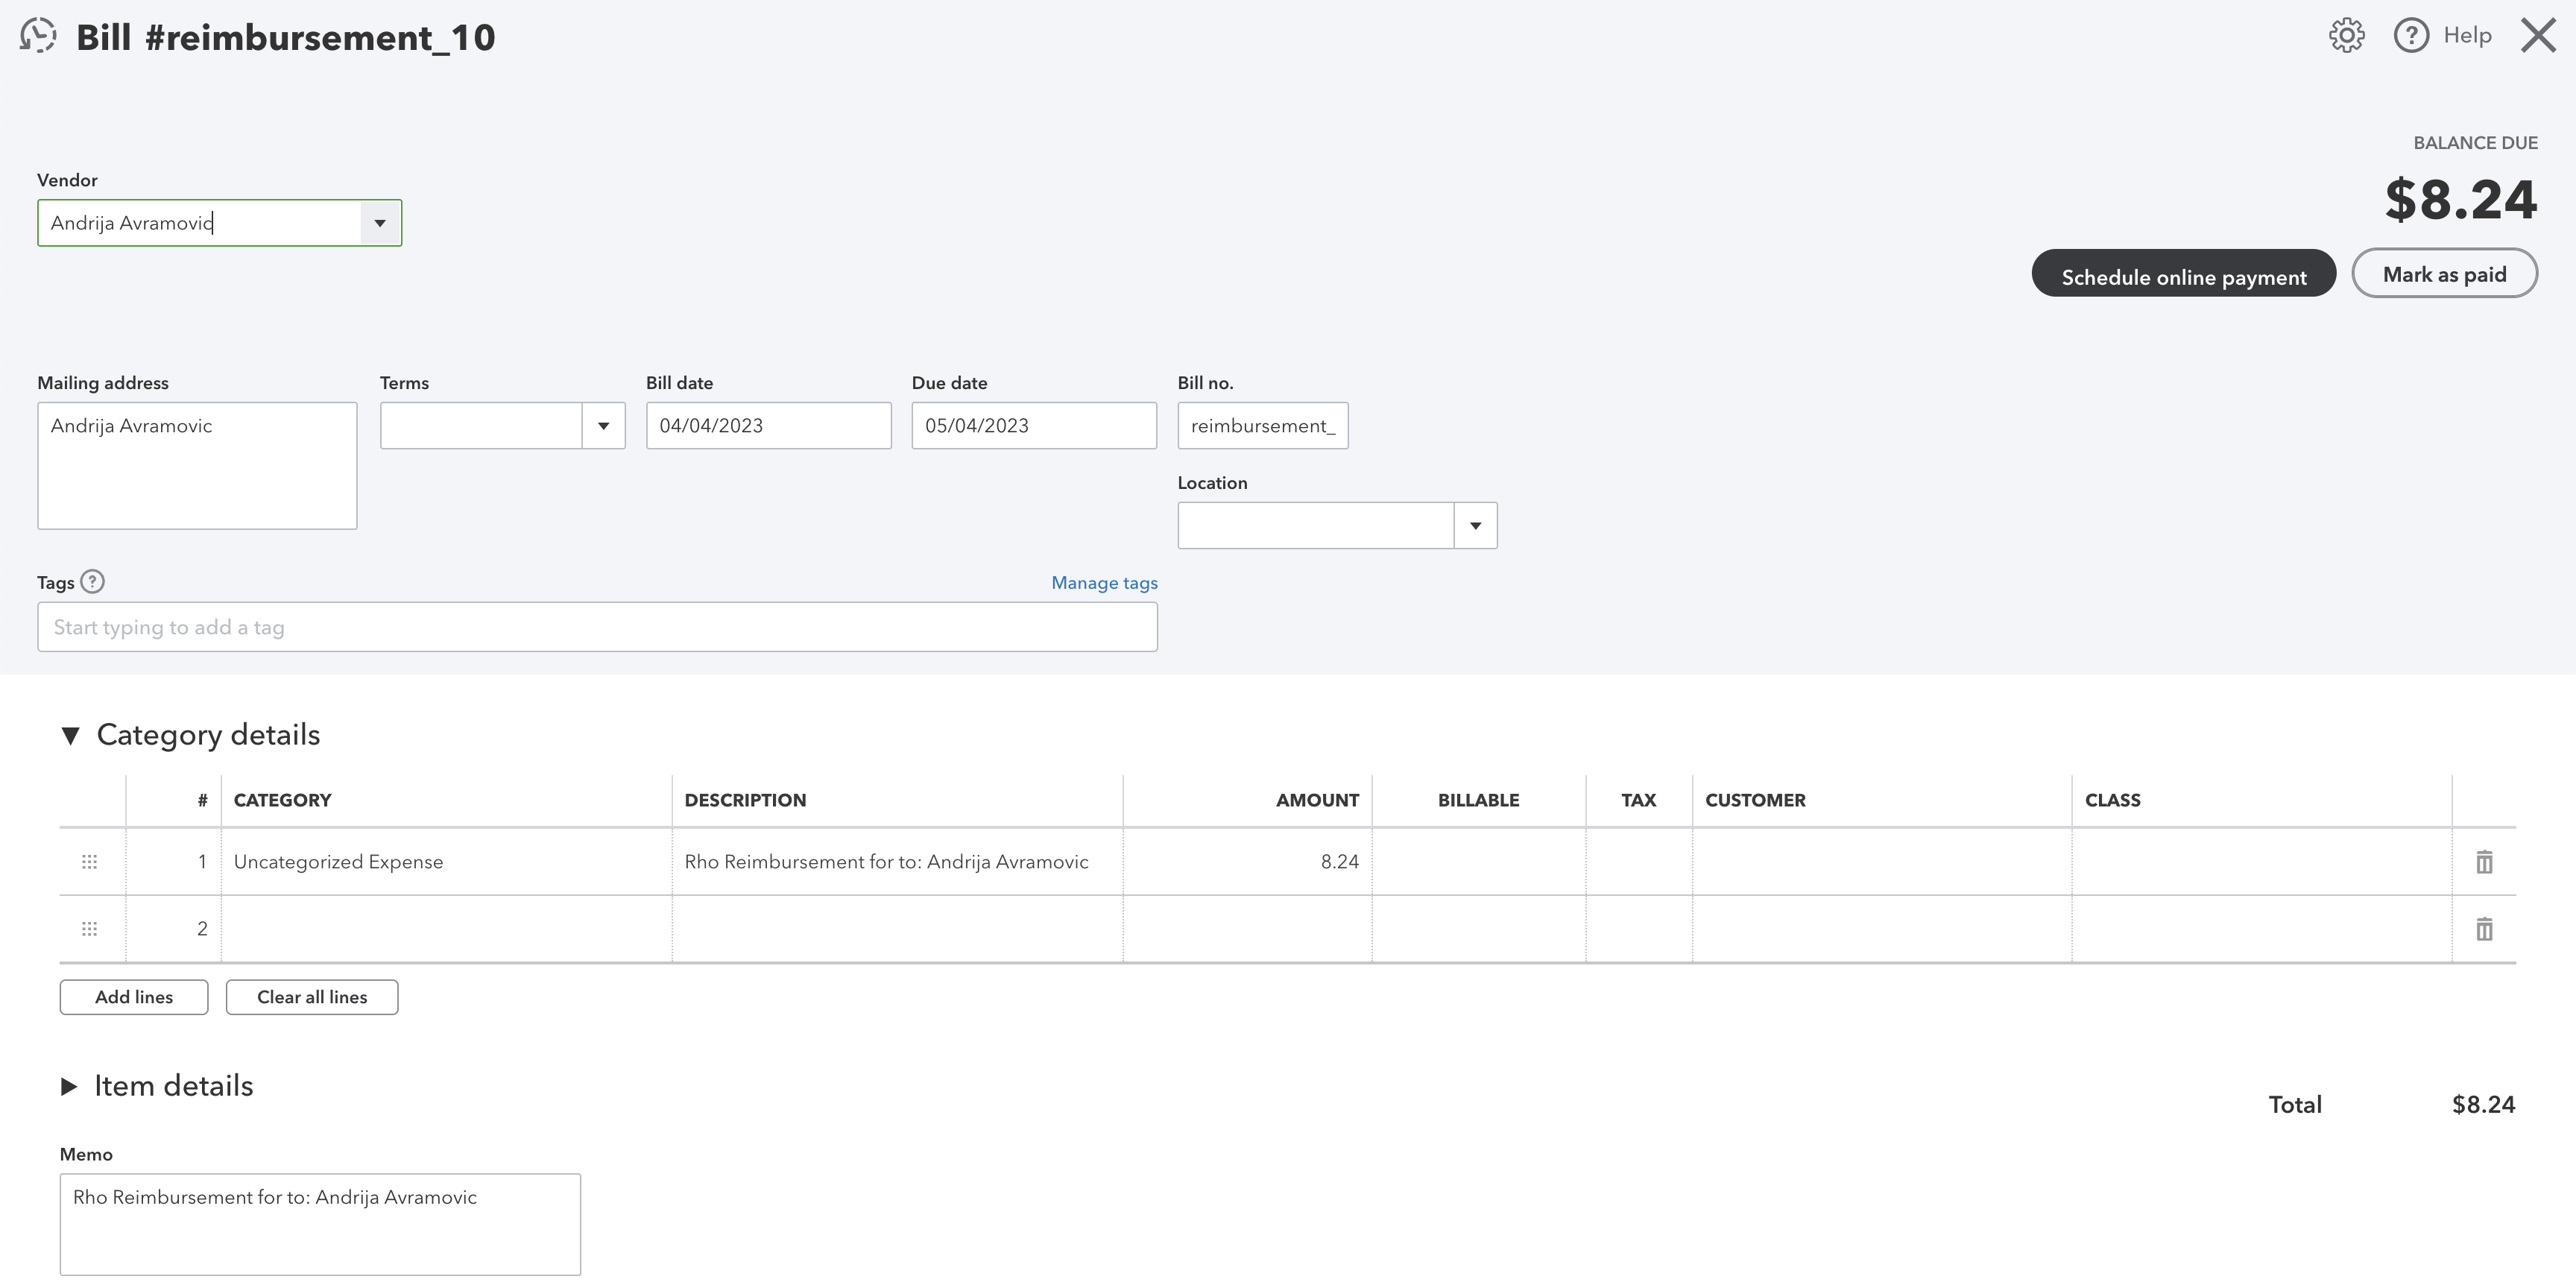The image size is (2576, 1282).
Task: Expand the Item details section
Action: pos(69,1086)
